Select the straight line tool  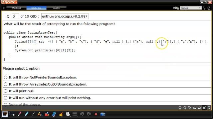33,114
